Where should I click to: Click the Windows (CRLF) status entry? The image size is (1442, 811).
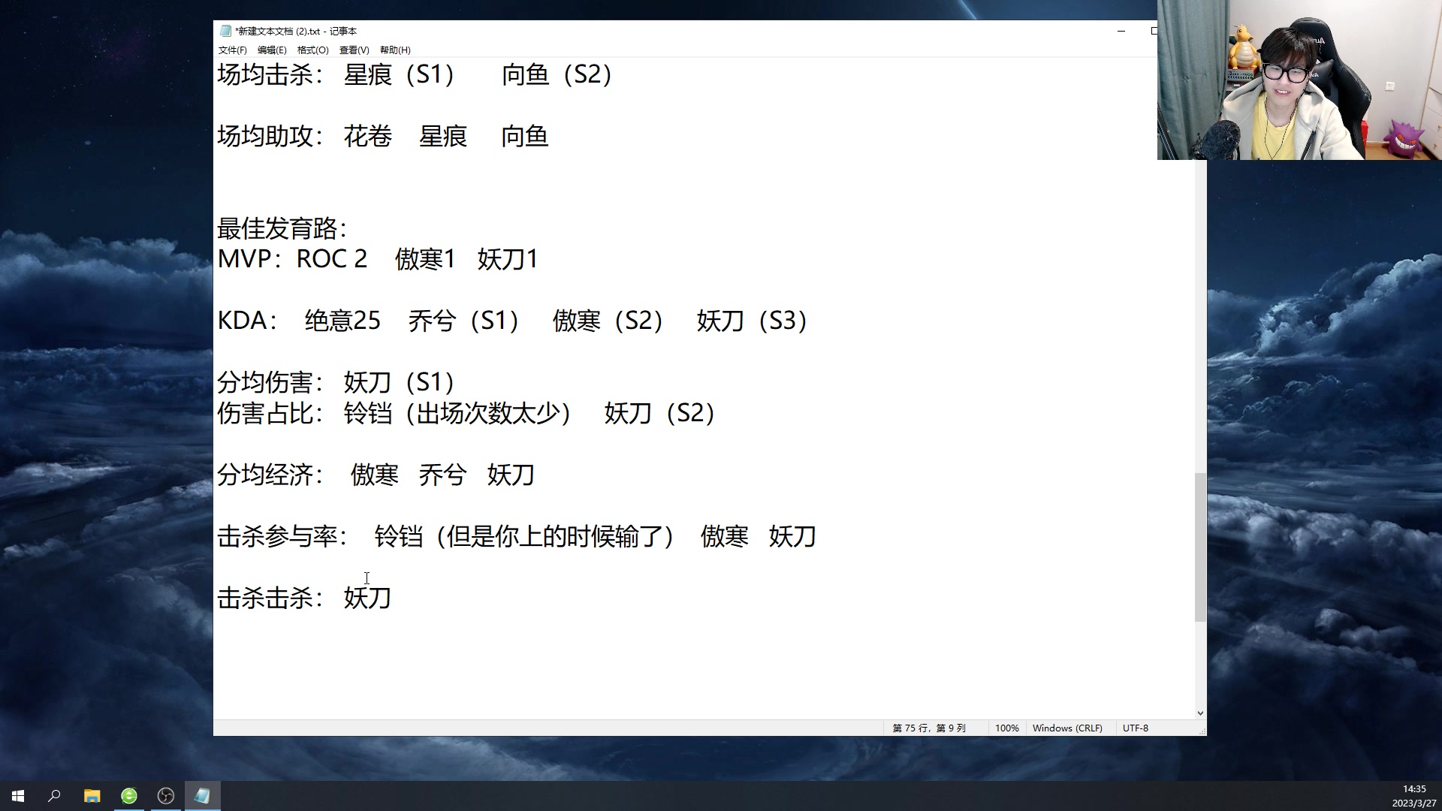tap(1067, 728)
